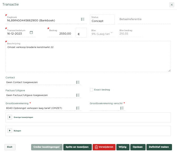Screen dimensions: 177x158
Task: Delete the transaction with Verwijderen
Action: click(x=104, y=147)
